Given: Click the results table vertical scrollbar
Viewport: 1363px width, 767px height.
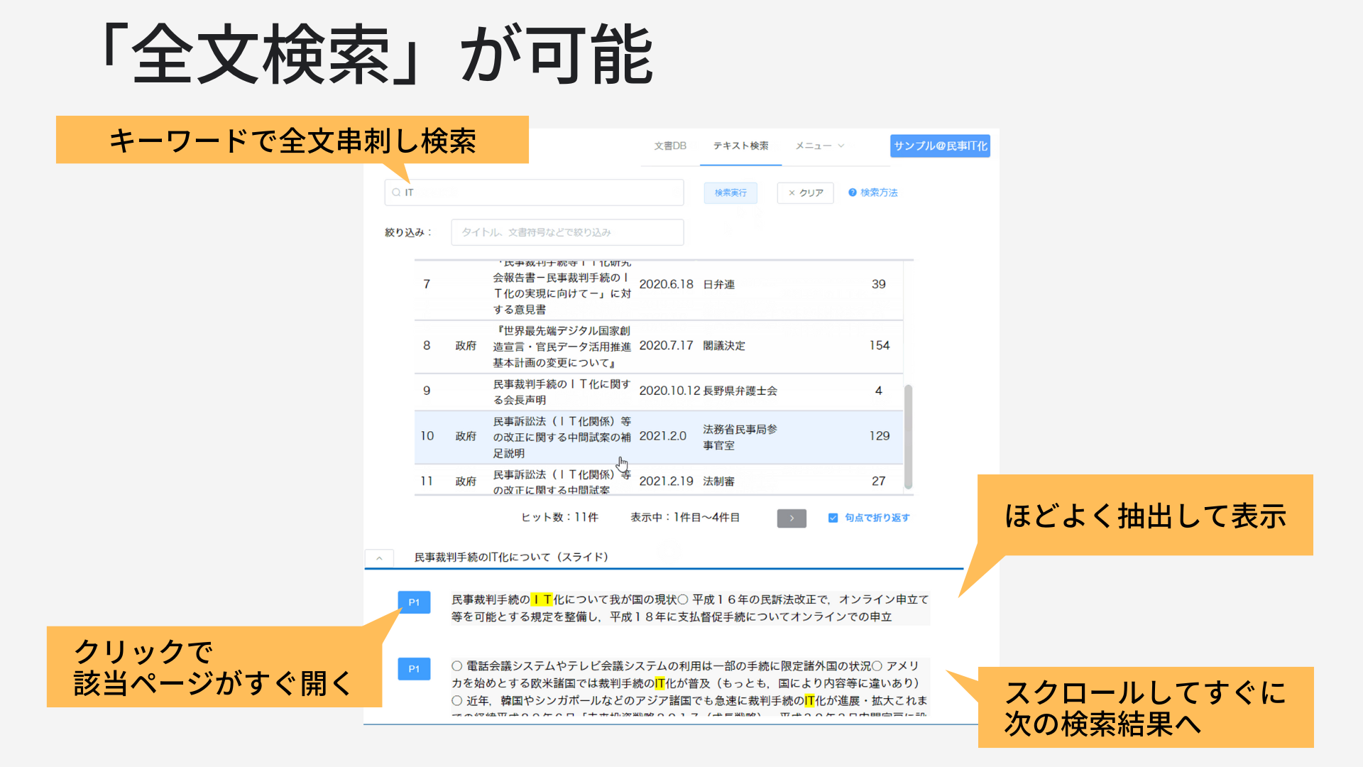Looking at the screenshot, I should pos(908,437).
